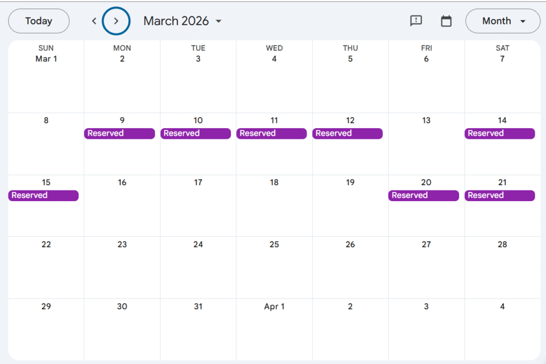Click the date number 13
This screenshot has width=546, height=364.
tap(426, 121)
